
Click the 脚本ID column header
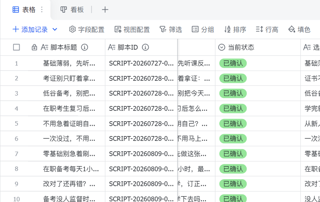pos(141,47)
